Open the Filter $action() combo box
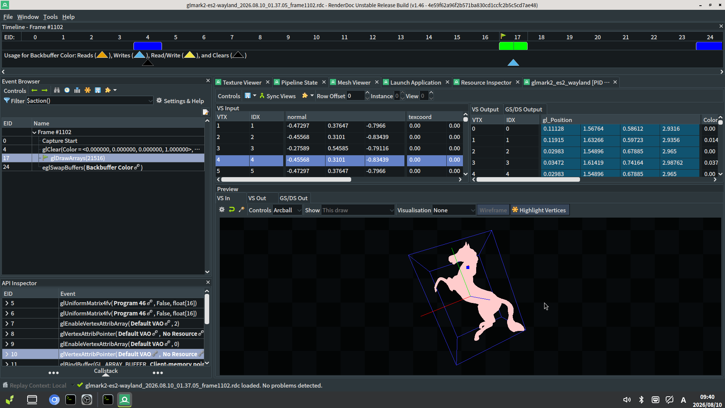The height and width of the screenshot is (408, 725). coord(90,100)
